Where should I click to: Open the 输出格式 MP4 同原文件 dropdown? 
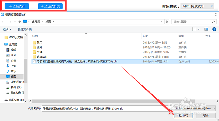[x=197, y=7]
